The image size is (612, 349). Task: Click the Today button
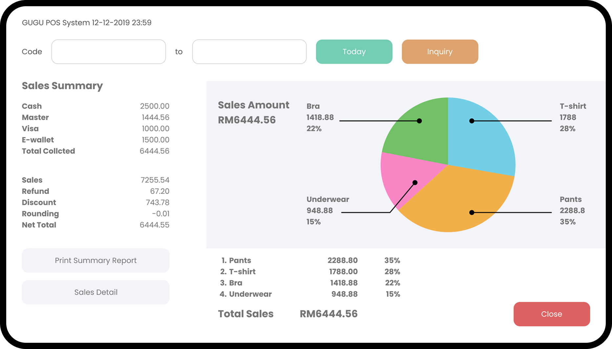point(354,52)
